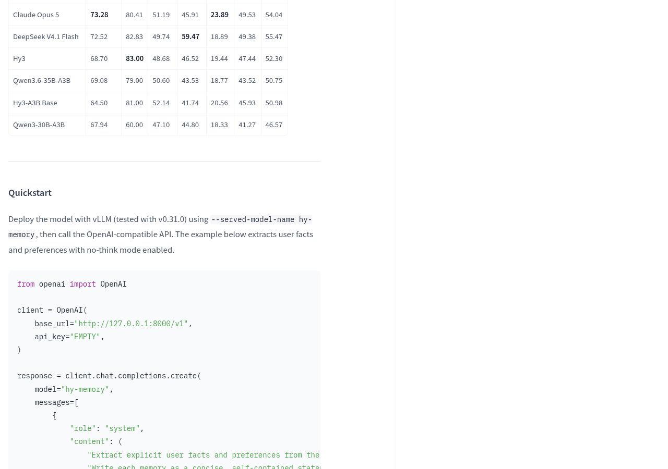Select the Qwen3-30B-A3B row label
This screenshot has height=469, width=668.
[39, 125]
